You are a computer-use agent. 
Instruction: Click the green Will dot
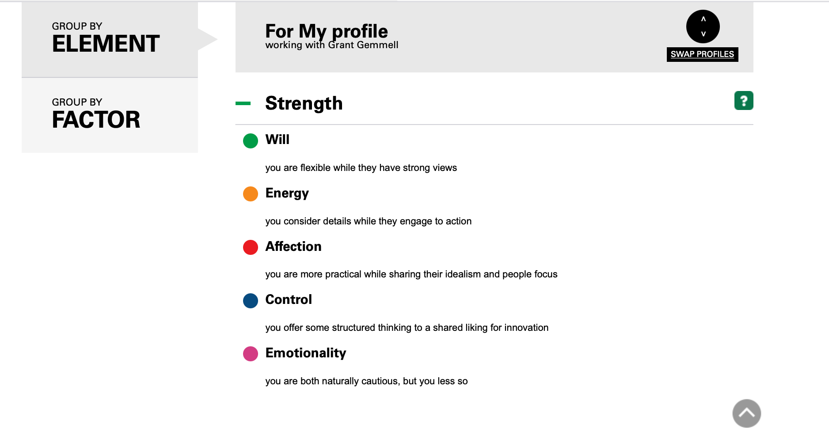coord(251,141)
